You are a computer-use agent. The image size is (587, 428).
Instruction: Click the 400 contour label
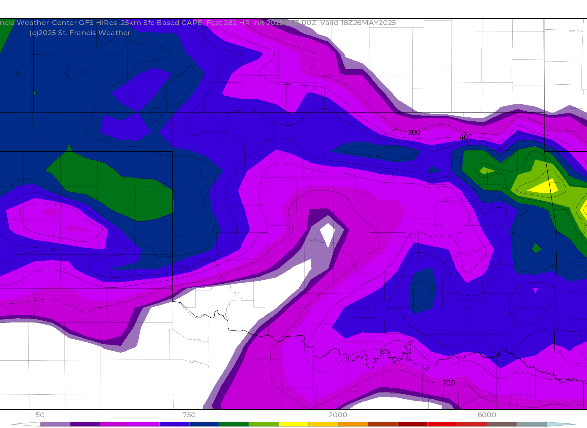pyautogui.click(x=466, y=137)
